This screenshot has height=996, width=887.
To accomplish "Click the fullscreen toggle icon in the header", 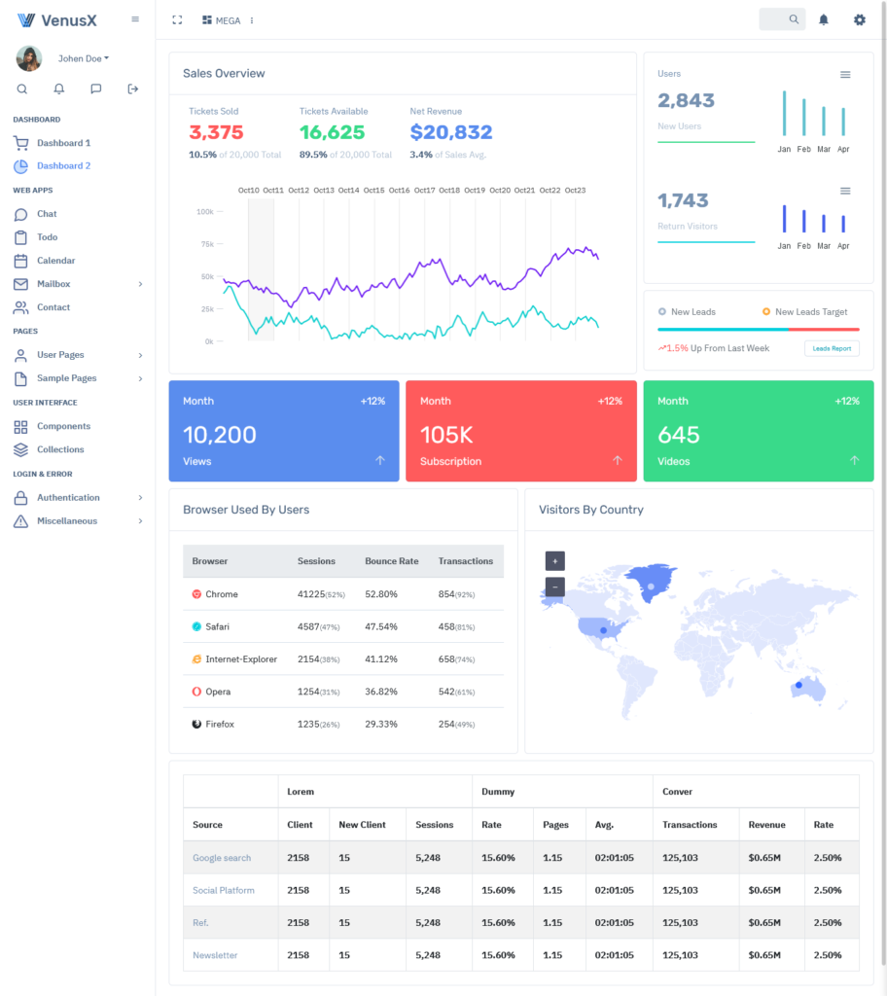I will 177,18.
